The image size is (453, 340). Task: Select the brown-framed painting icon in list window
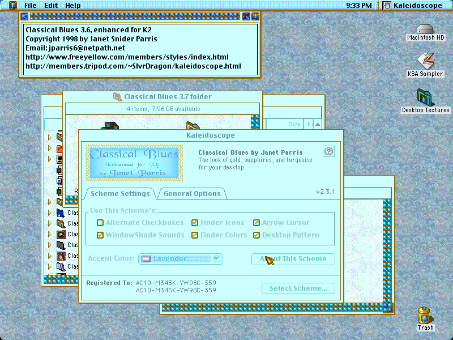(61, 234)
